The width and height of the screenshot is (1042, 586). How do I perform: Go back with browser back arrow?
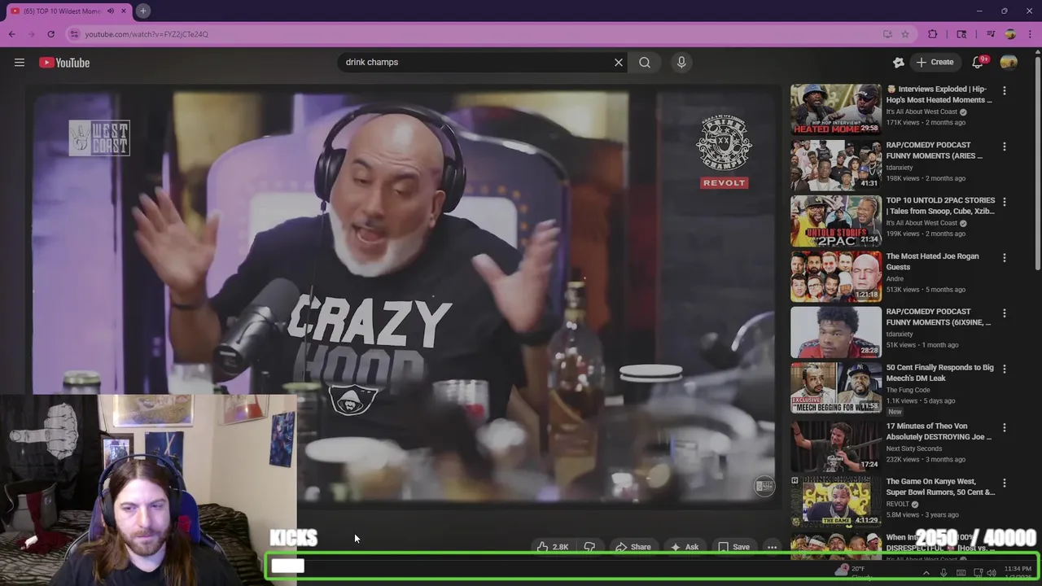[x=12, y=34]
